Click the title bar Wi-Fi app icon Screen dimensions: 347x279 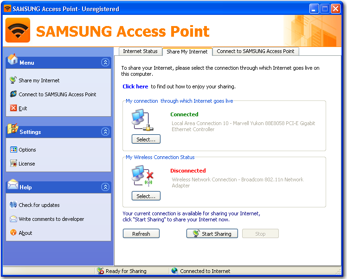pyautogui.click(x=7, y=9)
